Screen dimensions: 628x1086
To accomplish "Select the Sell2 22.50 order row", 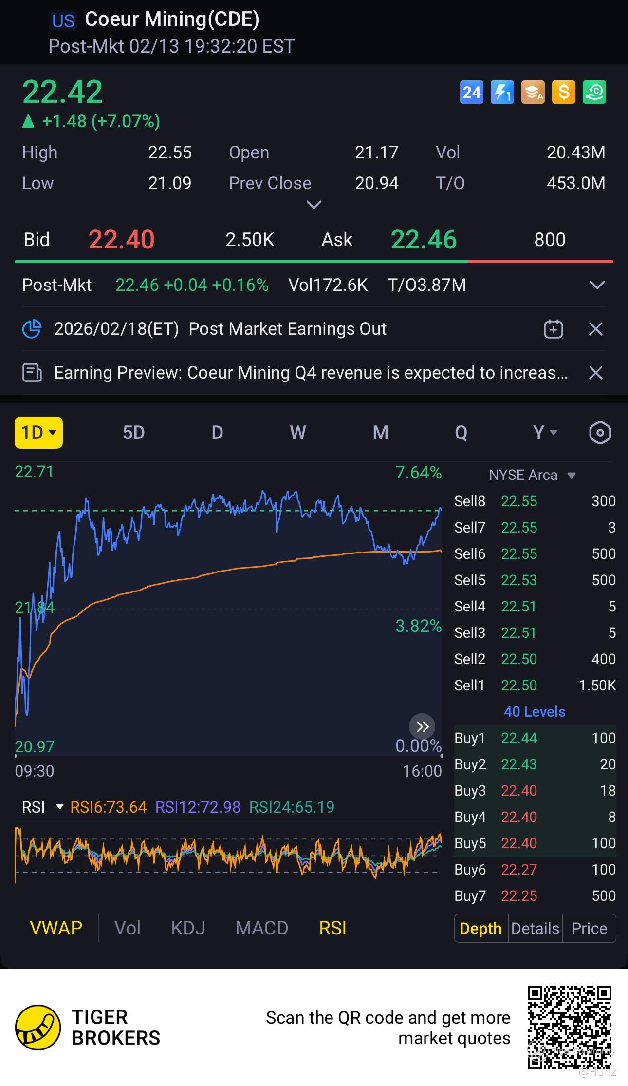I will pos(535,659).
